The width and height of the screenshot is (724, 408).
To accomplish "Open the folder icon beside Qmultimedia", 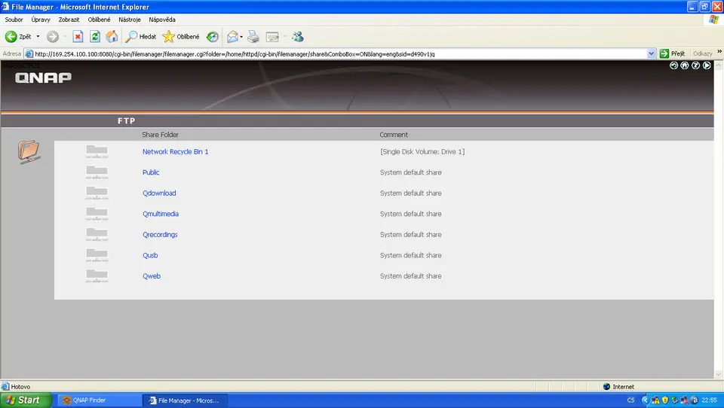I will (97, 214).
